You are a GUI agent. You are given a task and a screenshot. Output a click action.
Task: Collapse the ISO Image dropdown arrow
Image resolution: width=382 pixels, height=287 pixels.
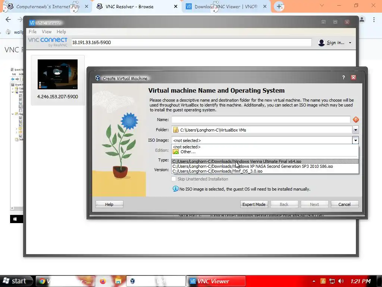point(356,140)
